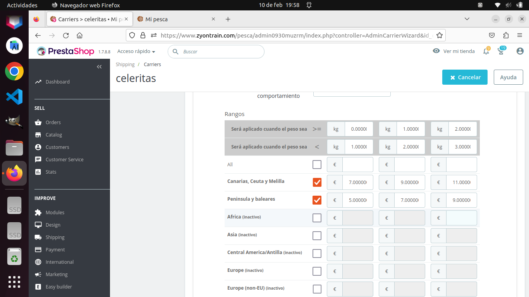This screenshot has height=297, width=529.
Task: Click the search magnifier icon
Action: pos(175,51)
